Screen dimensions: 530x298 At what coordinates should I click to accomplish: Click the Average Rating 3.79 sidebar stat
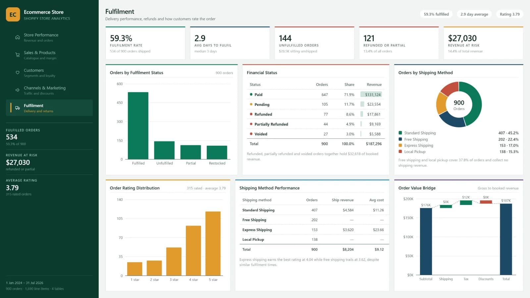click(x=49, y=187)
